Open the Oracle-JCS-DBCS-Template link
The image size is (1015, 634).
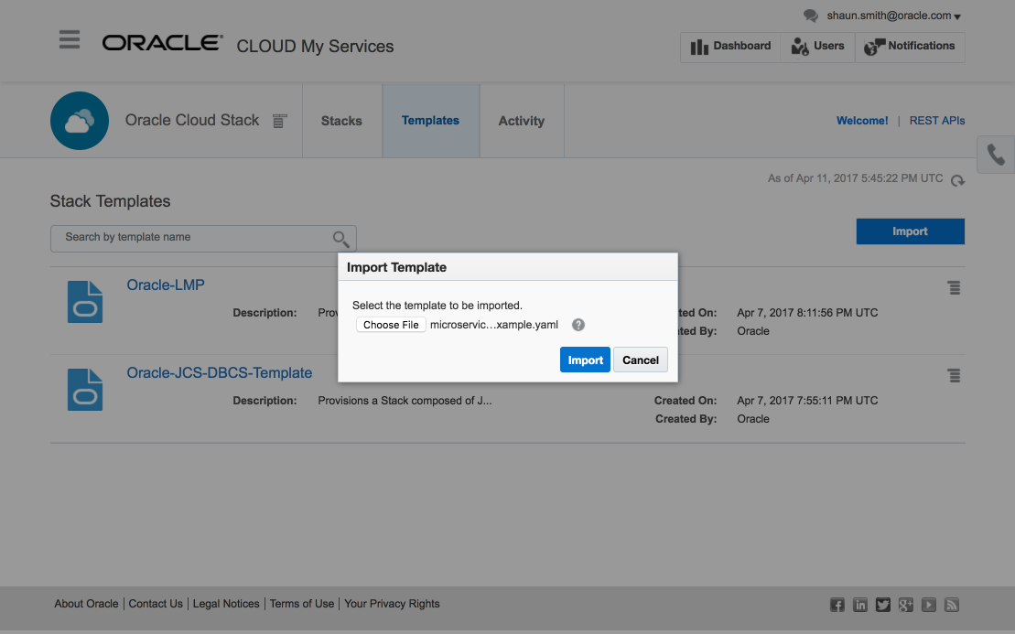pyautogui.click(x=220, y=373)
